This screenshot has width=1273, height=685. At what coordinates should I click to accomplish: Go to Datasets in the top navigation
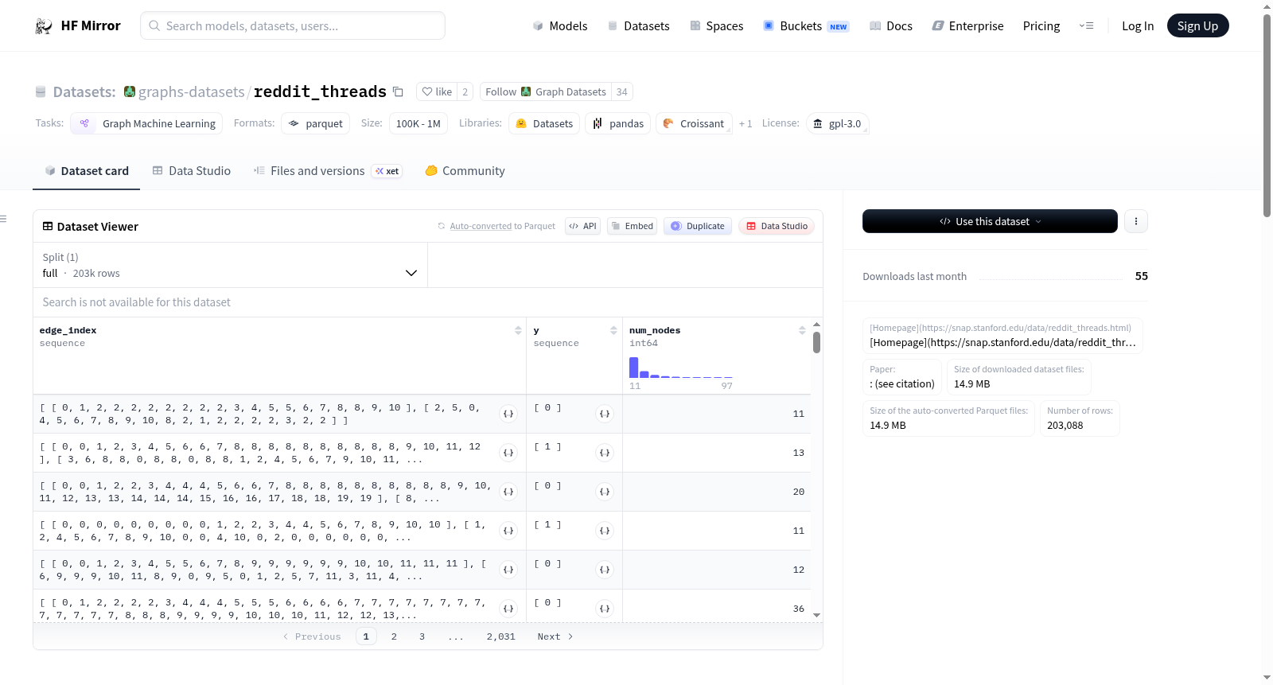click(639, 26)
